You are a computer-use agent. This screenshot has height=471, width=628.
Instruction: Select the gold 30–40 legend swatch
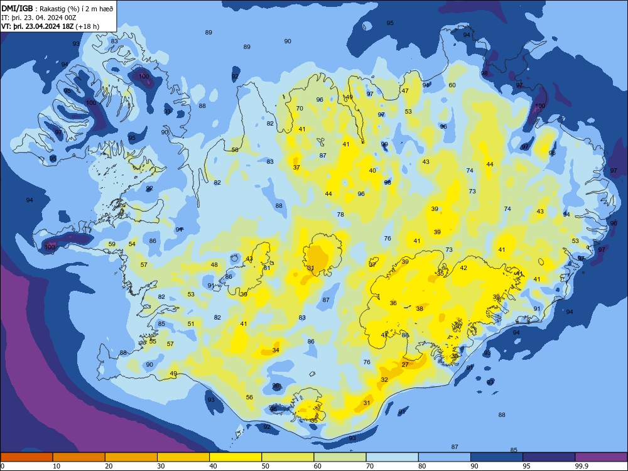[x=183, y=457]
